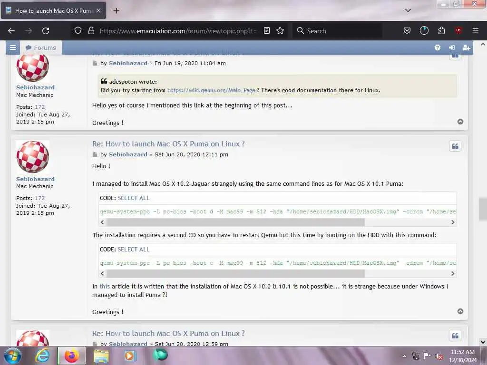The width and height of the screenshot is (487, 365).
Task: Open post title 'Re: How to launch' at 12:59 pm
Action: (x=168, y=334)
